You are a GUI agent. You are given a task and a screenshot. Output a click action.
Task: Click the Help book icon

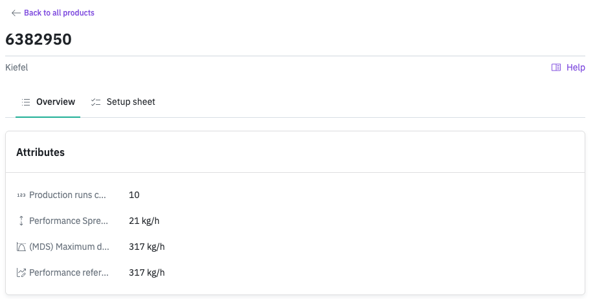coord(556,67)
